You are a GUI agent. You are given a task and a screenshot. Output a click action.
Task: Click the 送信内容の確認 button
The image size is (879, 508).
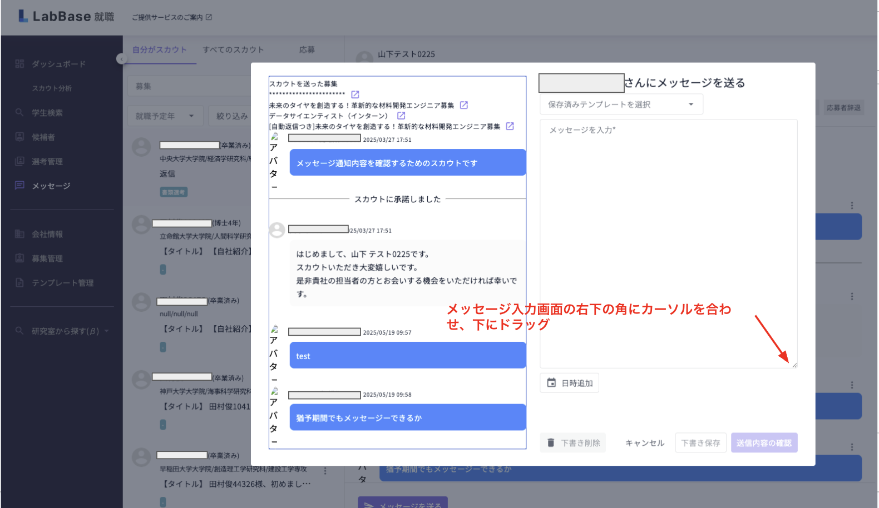tap(764, 443)
